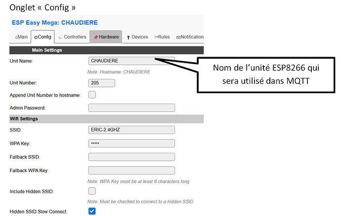Image resolution: width=341 pixels, height=216 pixels.
Task: Click the Notifications envelope icon
Action: tap(178, 37)
